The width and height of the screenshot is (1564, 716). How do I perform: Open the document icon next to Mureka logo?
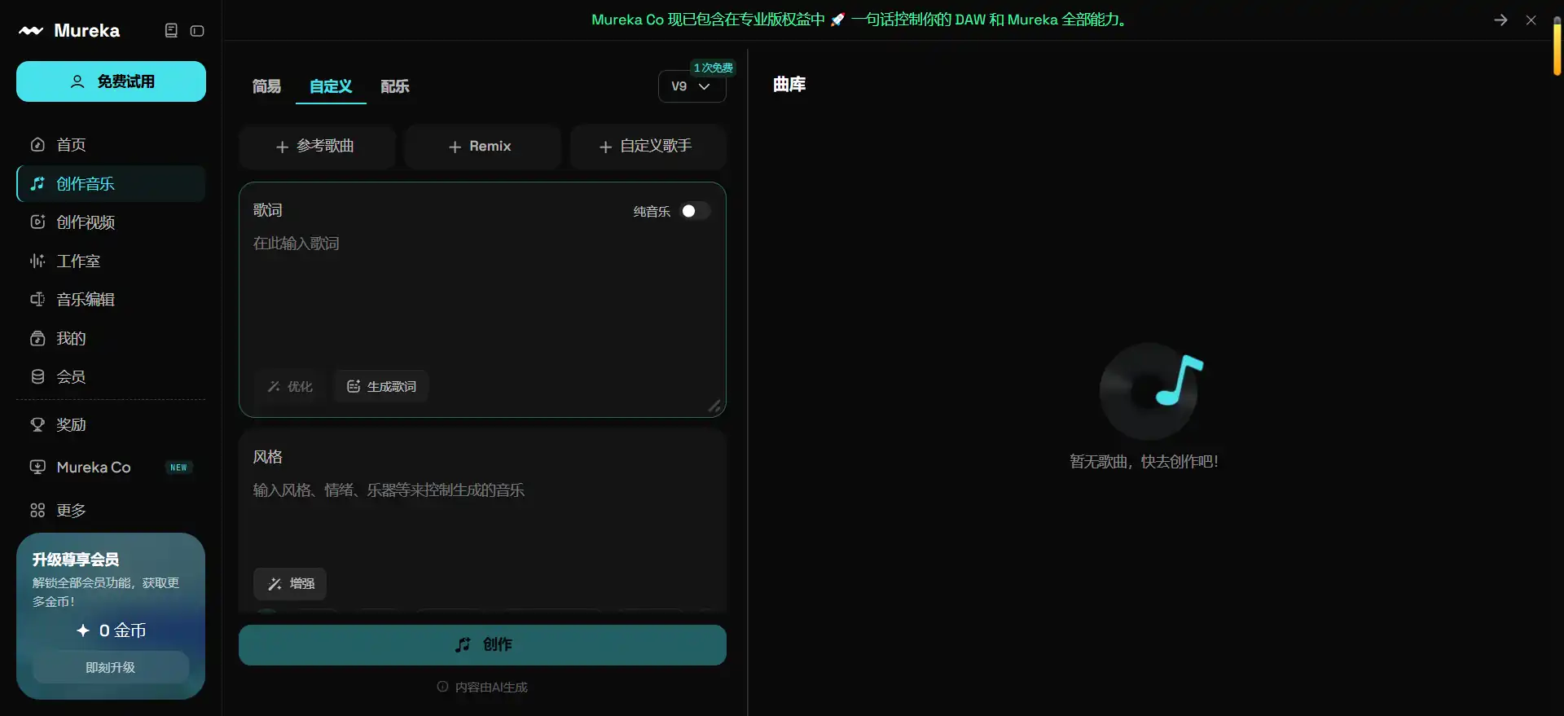click(171, 31)
